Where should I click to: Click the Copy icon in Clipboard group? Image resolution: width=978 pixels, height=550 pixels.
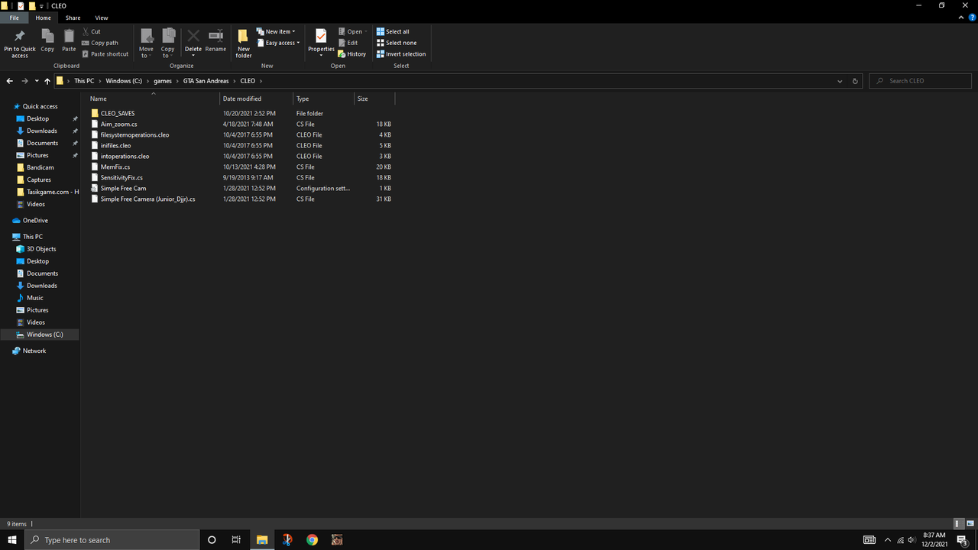47,36
